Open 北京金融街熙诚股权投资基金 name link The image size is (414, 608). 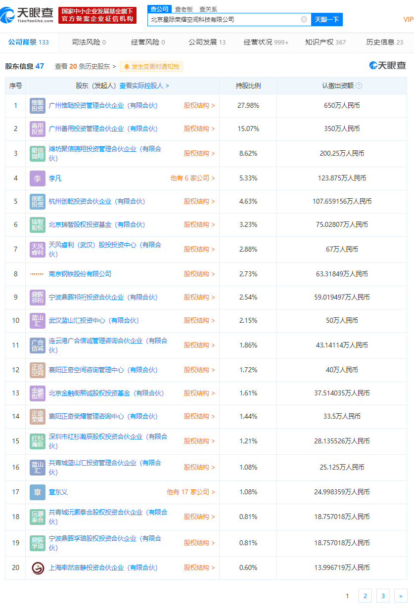(x=106, y=393)
